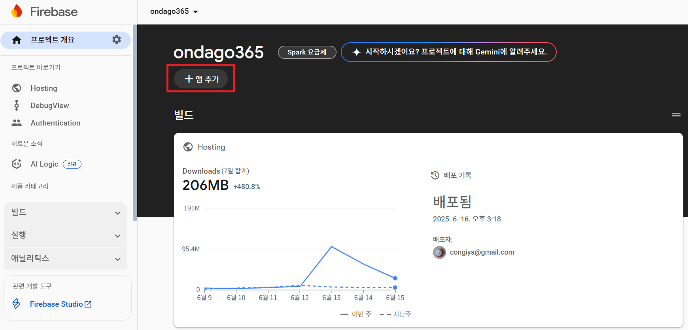Click the 95.4M axis label
This screenshot has height=330, width=688.
[x=191, y=249]
